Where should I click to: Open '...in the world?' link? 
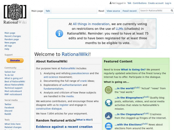point(124,88)
